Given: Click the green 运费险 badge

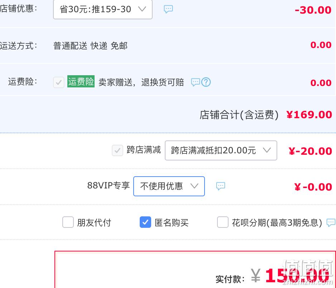Looking at the screenshot, I should click(x=81, y=81).
